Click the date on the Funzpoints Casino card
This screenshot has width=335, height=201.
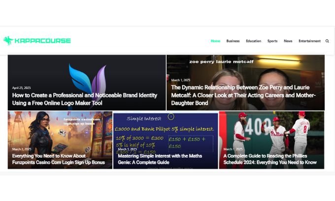[x=22, y=149]
